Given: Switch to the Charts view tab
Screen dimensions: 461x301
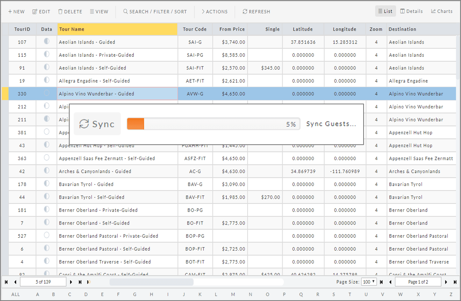Looking at the screenshot, I should click(x=442, y=11).
